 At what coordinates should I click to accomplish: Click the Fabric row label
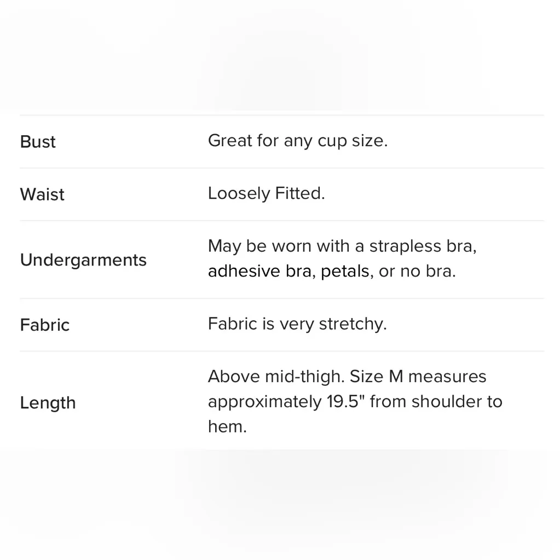(x=45, y=325)
